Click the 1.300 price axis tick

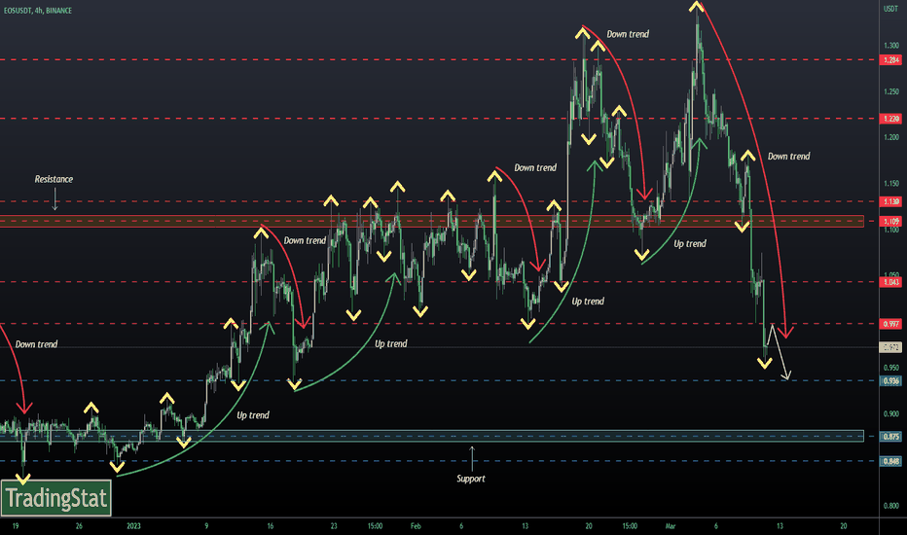[x=890, y=46]
